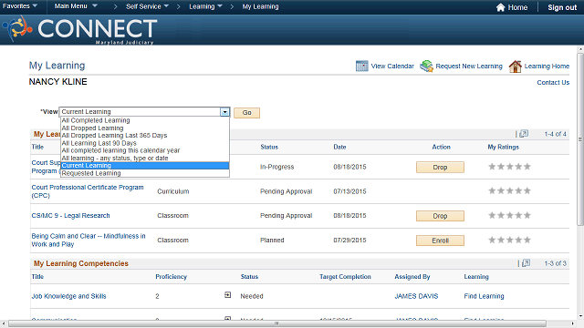This screenshot has height=328, width=584.
Task: Open Being Calm and Clear course link
Action: [x=89, y=240]
